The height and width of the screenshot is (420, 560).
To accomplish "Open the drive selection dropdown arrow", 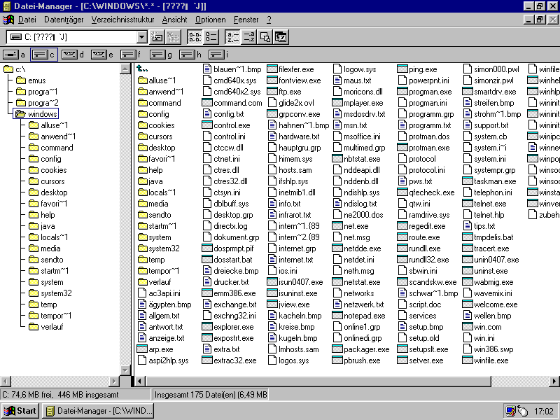I will point(142,37).
